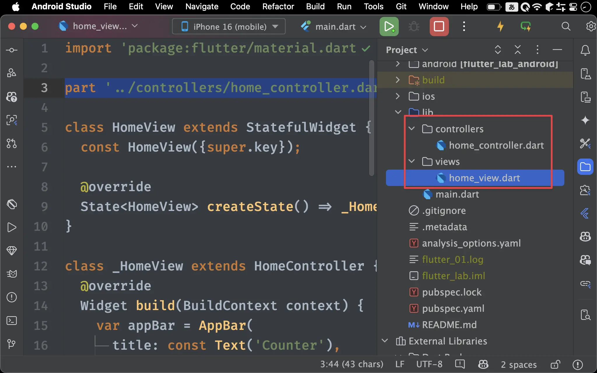Screen dimensions: 597x373
Task: Hide the Project tool window
Action: point(557,50)
